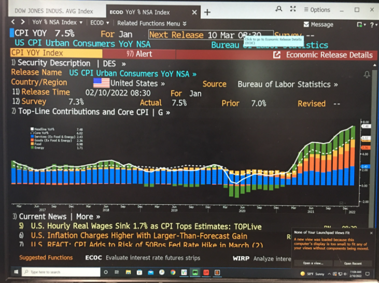
Task: Click the Economic Release Details button
Action: pos(323,54)
